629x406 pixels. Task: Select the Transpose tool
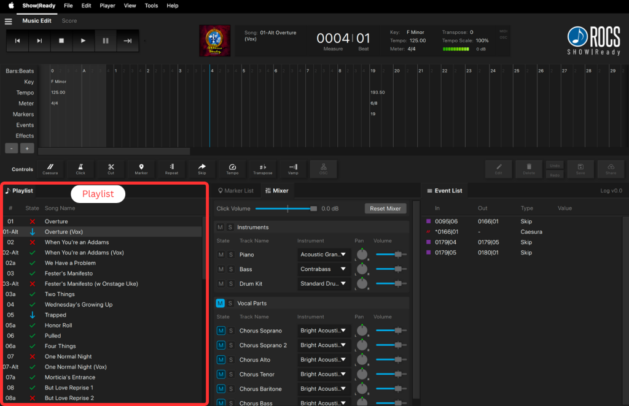click(263, 169)
